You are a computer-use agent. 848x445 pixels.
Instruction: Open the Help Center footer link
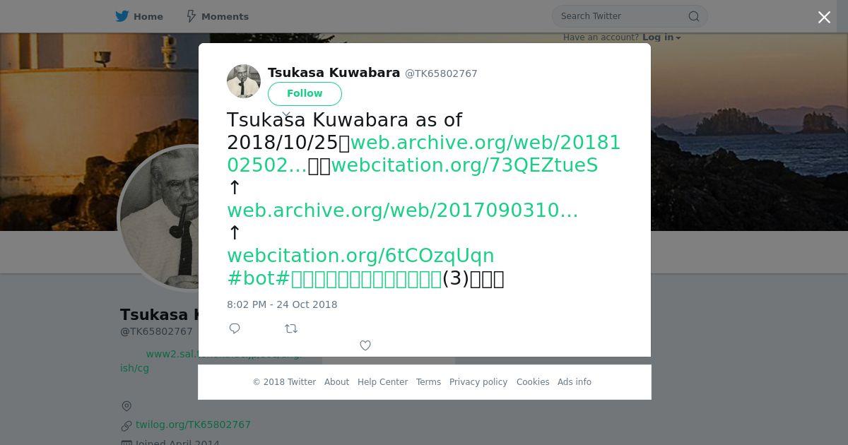382,382
